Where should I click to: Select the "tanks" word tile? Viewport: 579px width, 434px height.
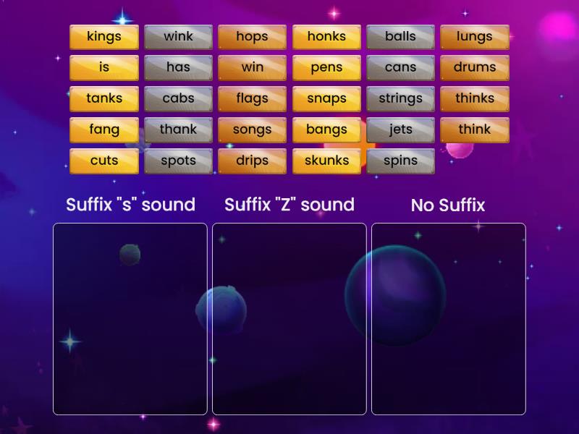103,98
